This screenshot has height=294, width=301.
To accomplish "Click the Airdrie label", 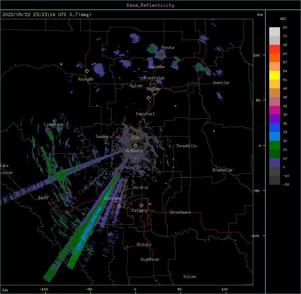I will tap(141, 188).
